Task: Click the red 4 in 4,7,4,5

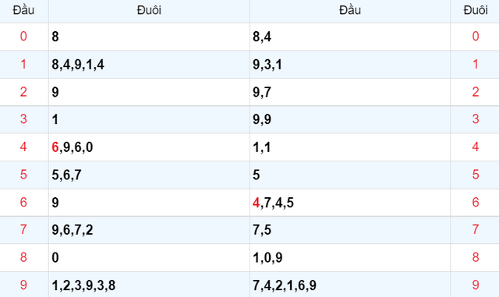Action: pos(257,203)
